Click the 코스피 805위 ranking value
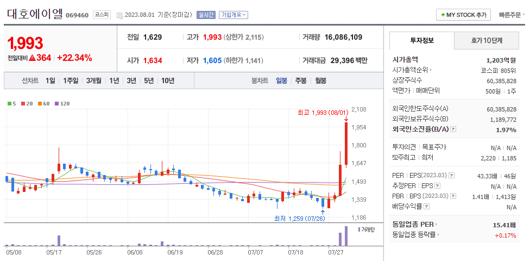This screenshot has width=530, height=261. point(499,71)
